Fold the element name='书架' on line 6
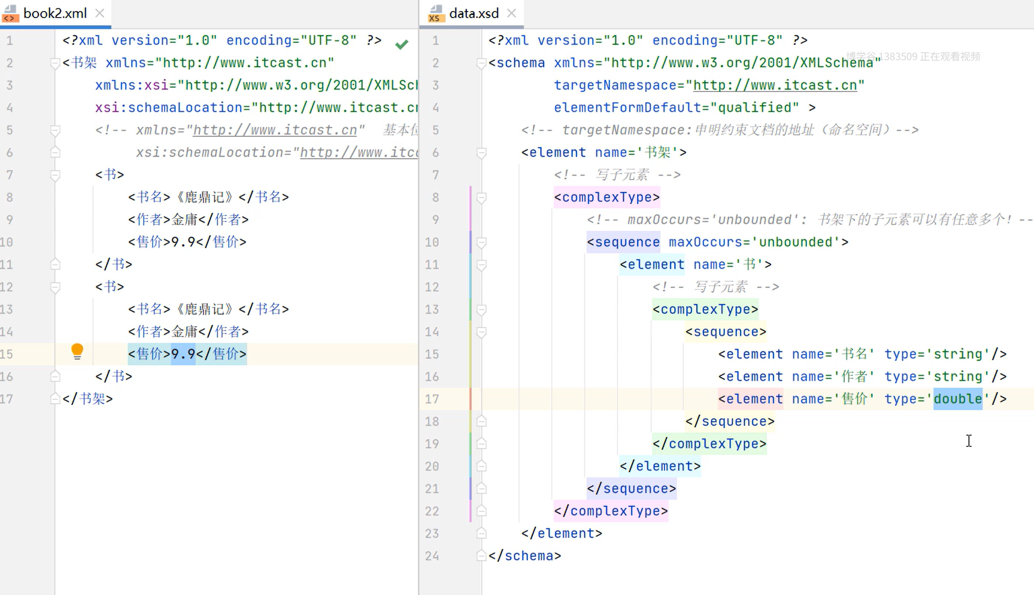This screenshot has width=1034, height=595. (481, 153)
